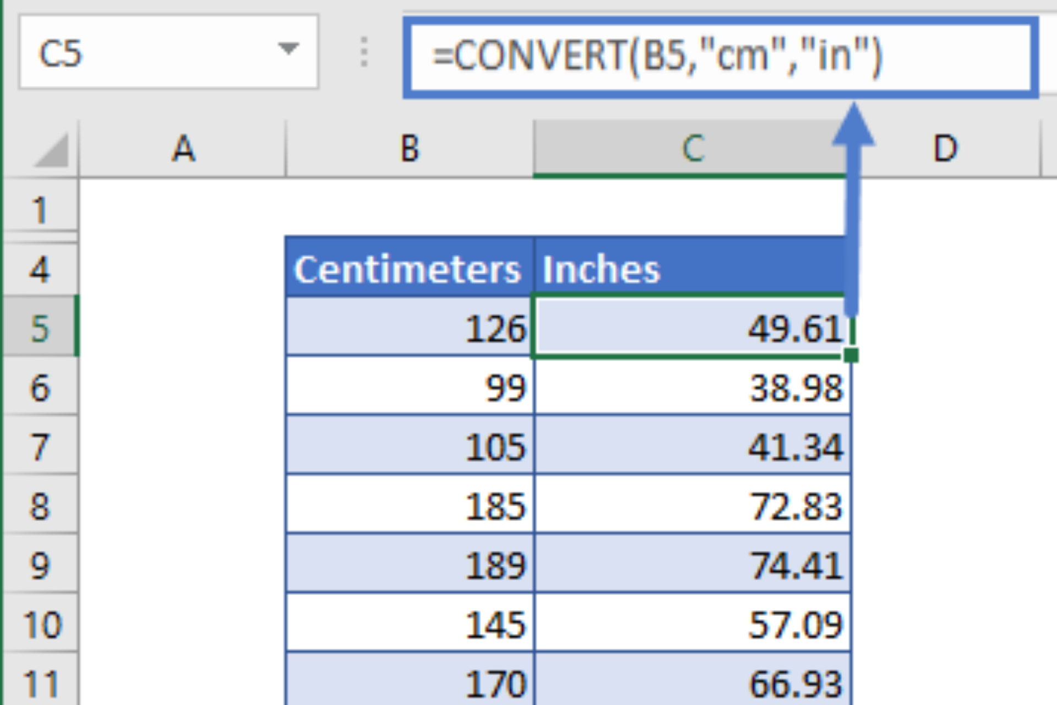The height and width of the screenshot is (705, 1057).
Task: Click the fill handle on cell C5
Action: (851, 355)
